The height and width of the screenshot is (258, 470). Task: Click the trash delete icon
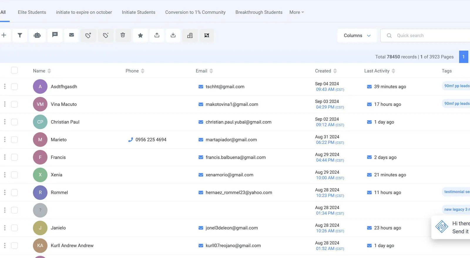(123, 35)
